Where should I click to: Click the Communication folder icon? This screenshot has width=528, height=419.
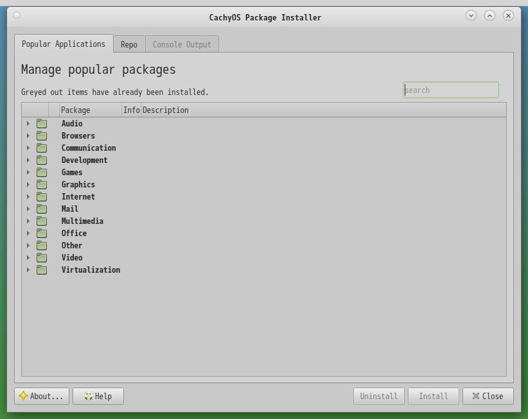42,148
